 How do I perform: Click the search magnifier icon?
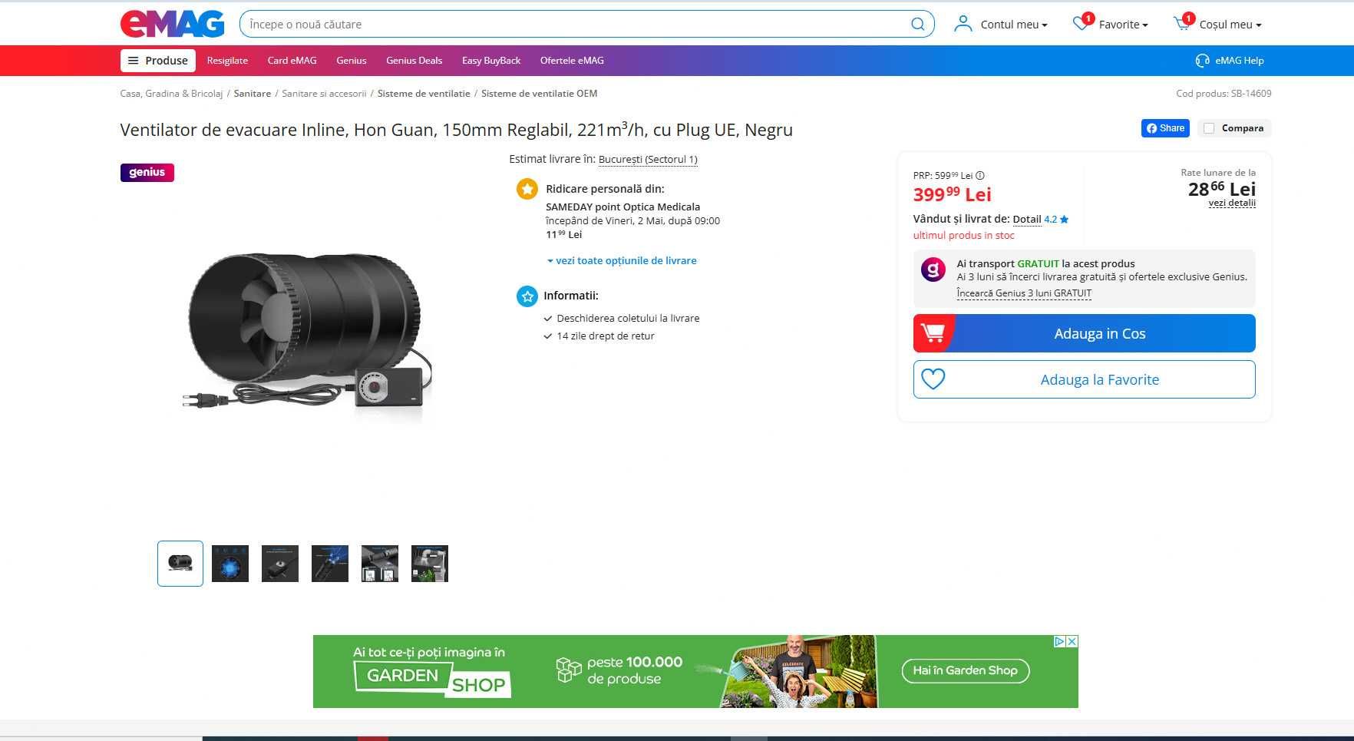917,24
